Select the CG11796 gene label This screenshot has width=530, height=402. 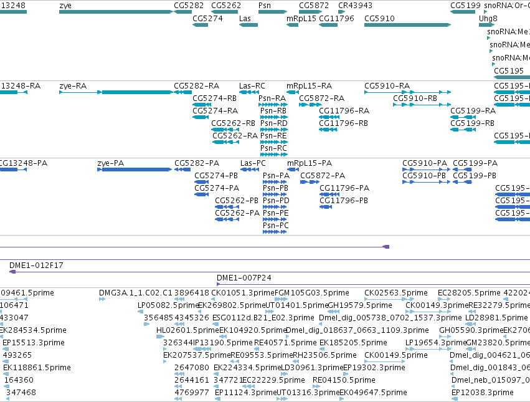[336, 18]
